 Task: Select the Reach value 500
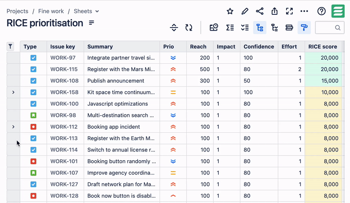[x=205, y=69]
